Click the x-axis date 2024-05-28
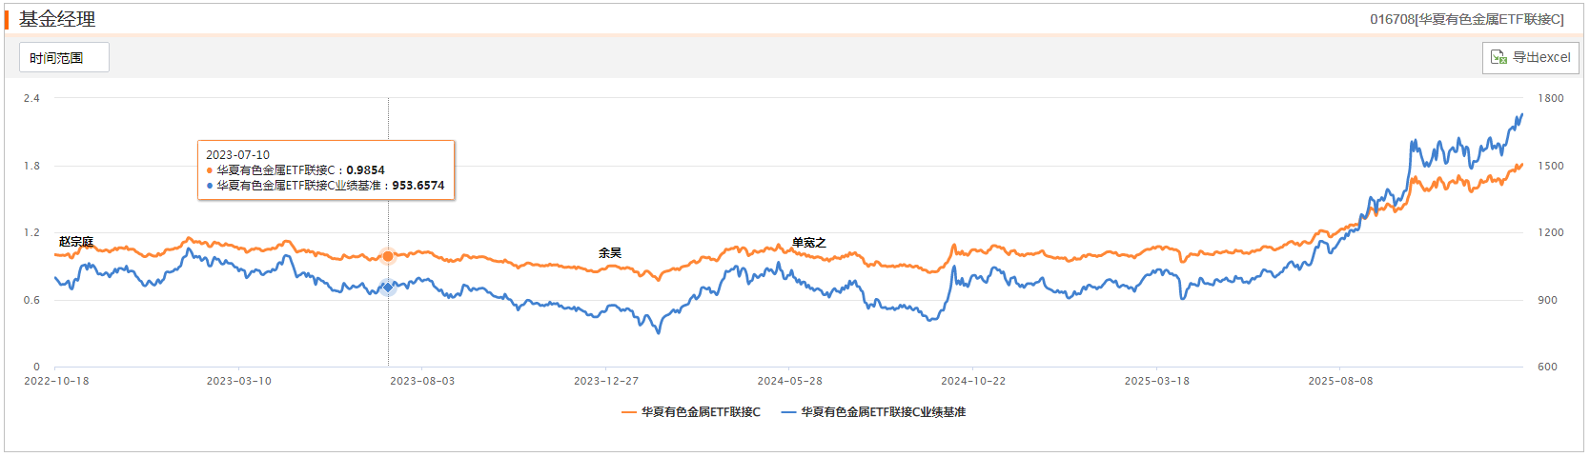 pos(790,381)
